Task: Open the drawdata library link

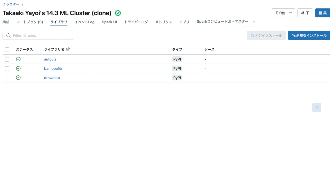Action: point(52,78)
